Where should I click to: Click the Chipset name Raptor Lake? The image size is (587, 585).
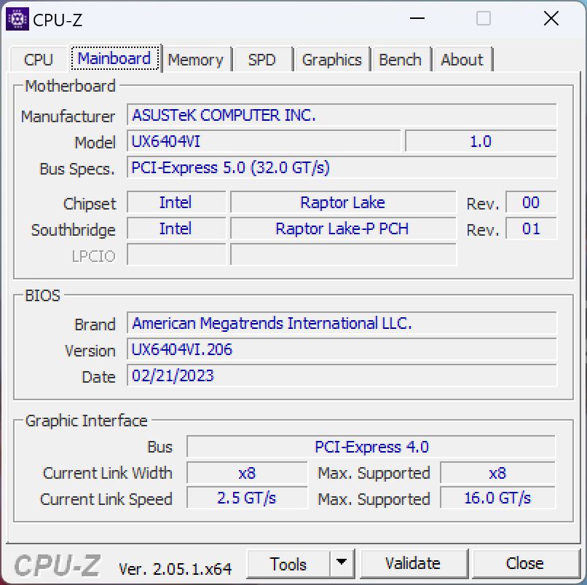click(343, 202)
